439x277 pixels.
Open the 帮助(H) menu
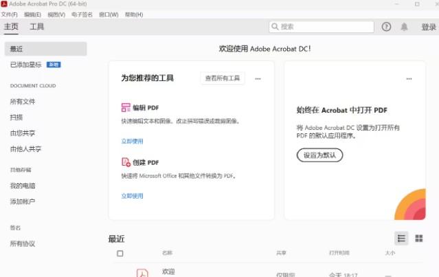[134, 14]
